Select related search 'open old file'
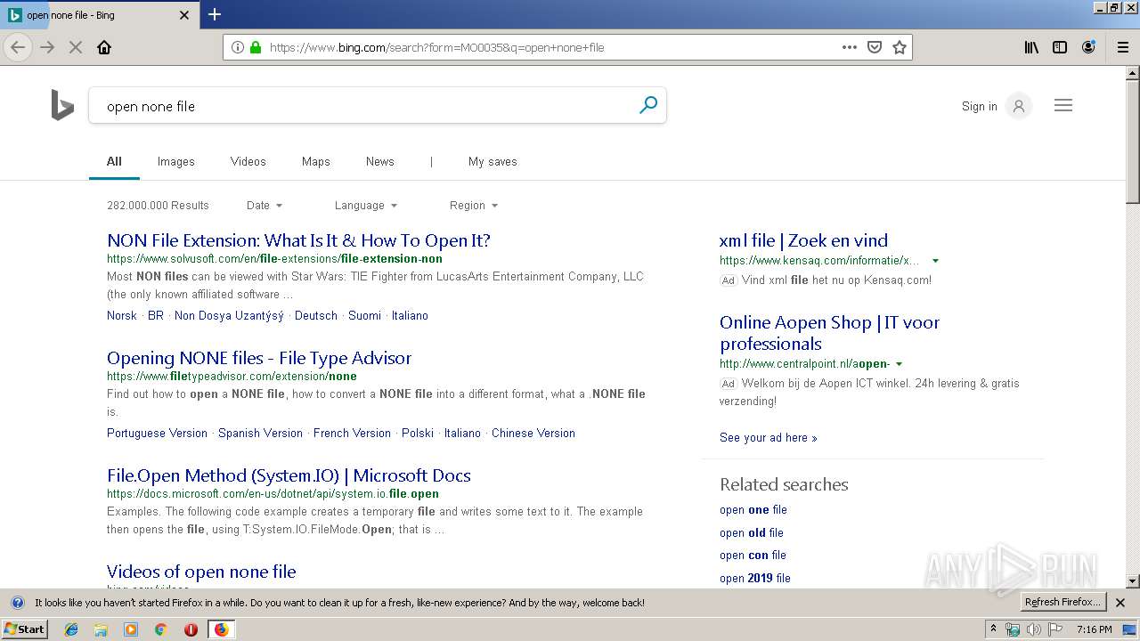Image resolution: width=1140 pixels, height=641 pixels. 752,533
